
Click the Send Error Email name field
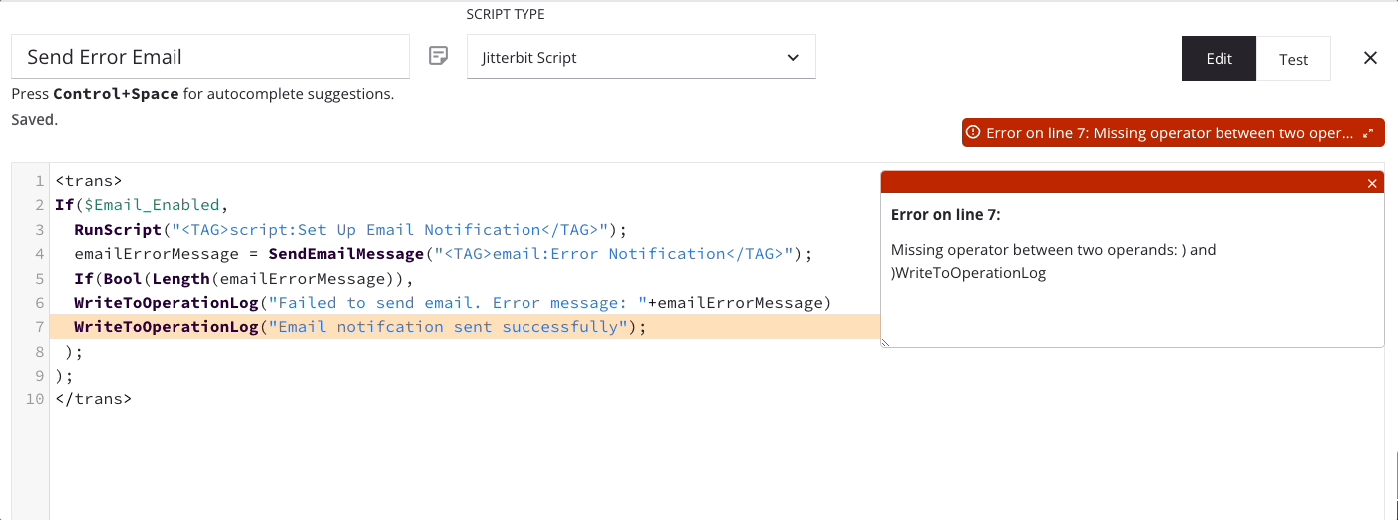[x=210, y=57]
